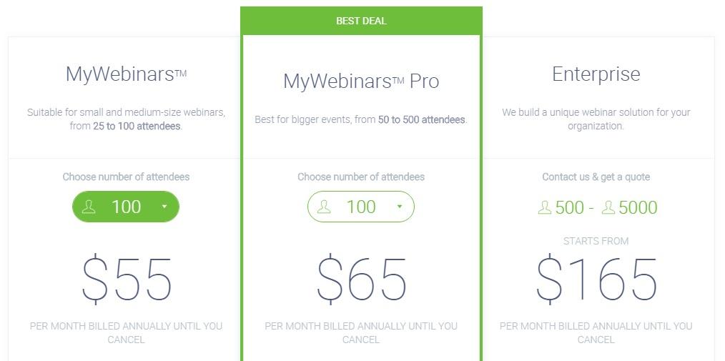
Task: Open the MyWebinars attendees dropdown arrow
Action: 164,207
